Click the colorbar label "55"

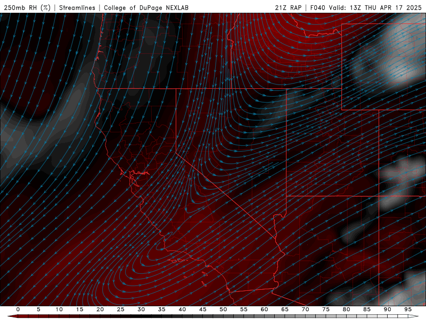(244, 309)
